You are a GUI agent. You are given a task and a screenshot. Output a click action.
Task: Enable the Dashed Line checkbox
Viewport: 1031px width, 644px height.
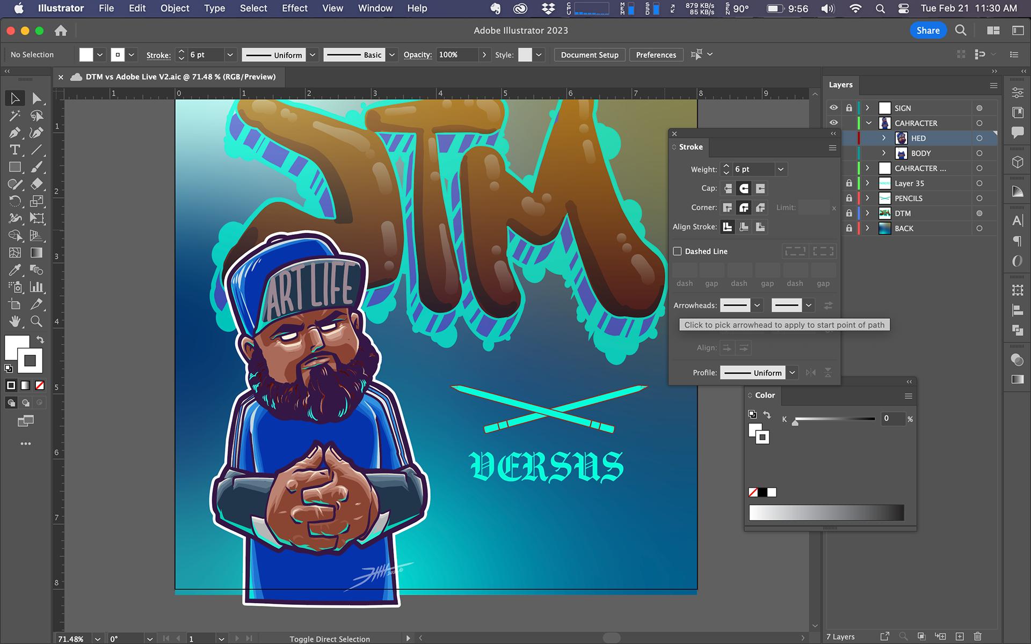[678, 251]
